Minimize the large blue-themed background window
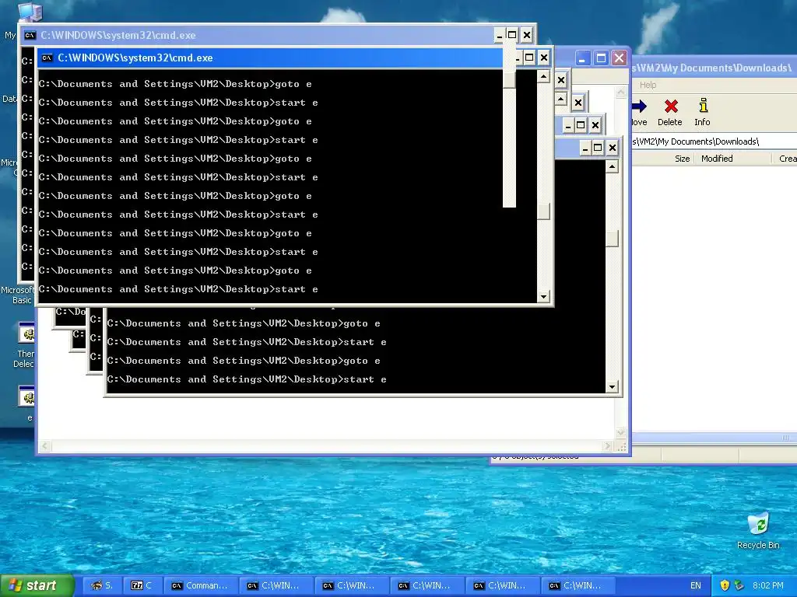Viewport: 797px width, 597px height. pyautogui.click(x=582, y=58)
